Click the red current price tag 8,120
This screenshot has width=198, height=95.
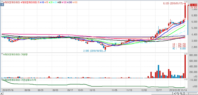(194, 5)
